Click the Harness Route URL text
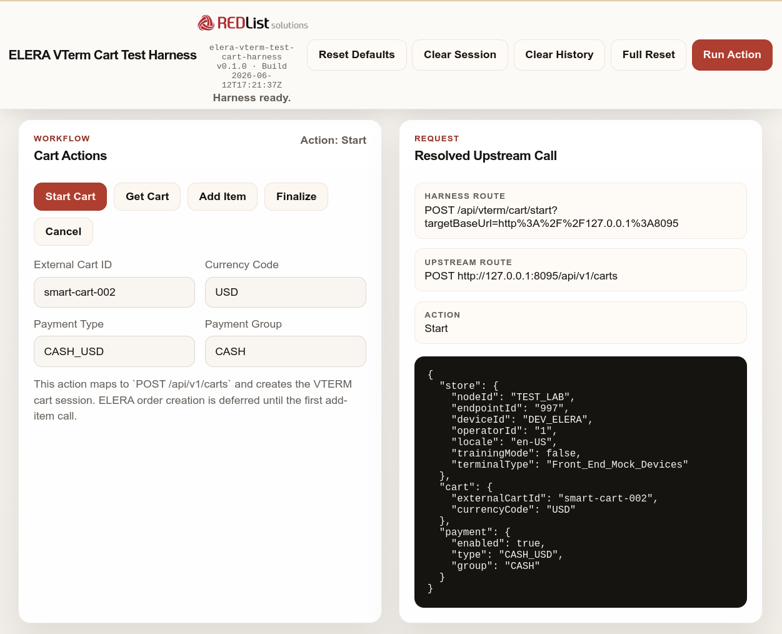The height and width of the screenshot is (634, 782). tap(551, 217)
